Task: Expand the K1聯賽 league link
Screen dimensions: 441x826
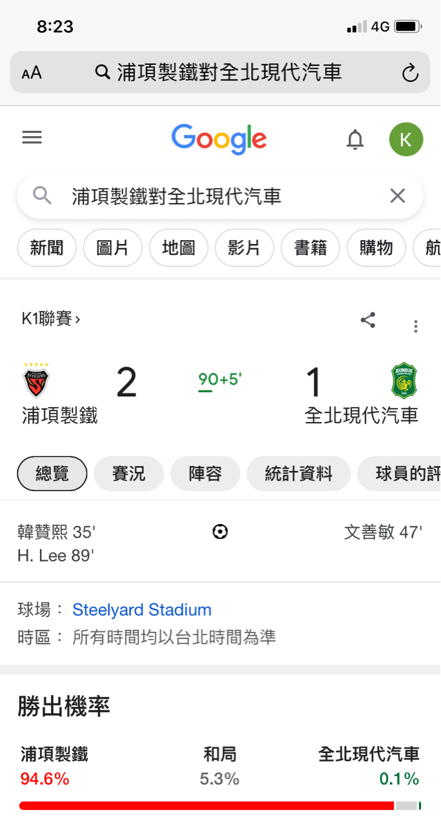Action: 51,319
